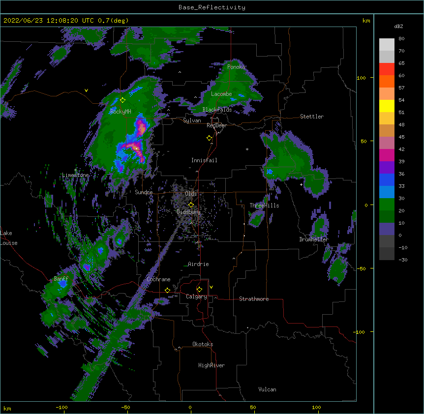Screen dimensions: 424x414
Task: Click the Base_Reflectivity title text
Action: [212, 7]
